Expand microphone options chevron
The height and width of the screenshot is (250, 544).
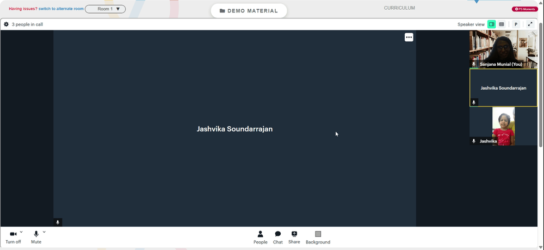coord(44,232)
